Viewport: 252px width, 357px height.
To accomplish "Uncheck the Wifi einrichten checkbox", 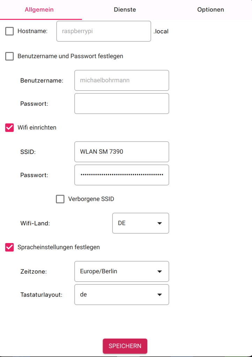I will pos(9,128).
